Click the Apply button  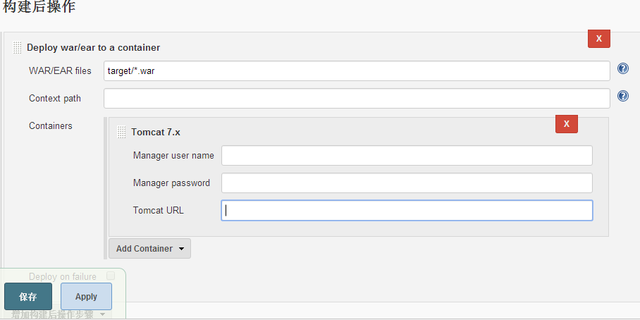tap(86, 297)
